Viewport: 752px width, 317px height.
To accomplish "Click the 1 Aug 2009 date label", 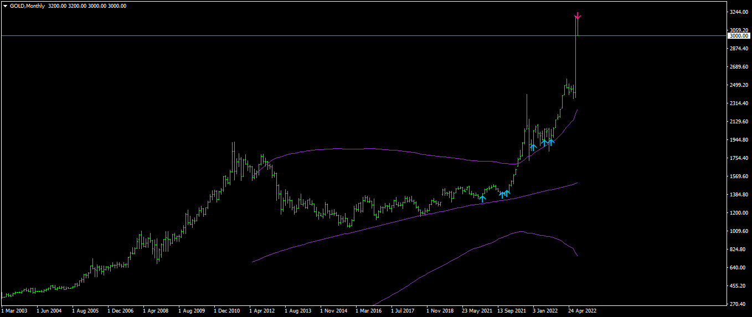I will point(193,311).
